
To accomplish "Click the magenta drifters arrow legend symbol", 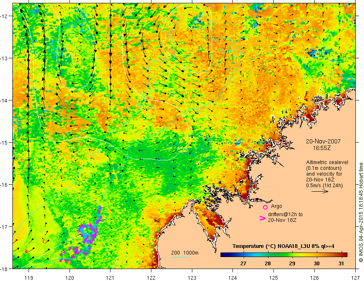I will point(263,219).
